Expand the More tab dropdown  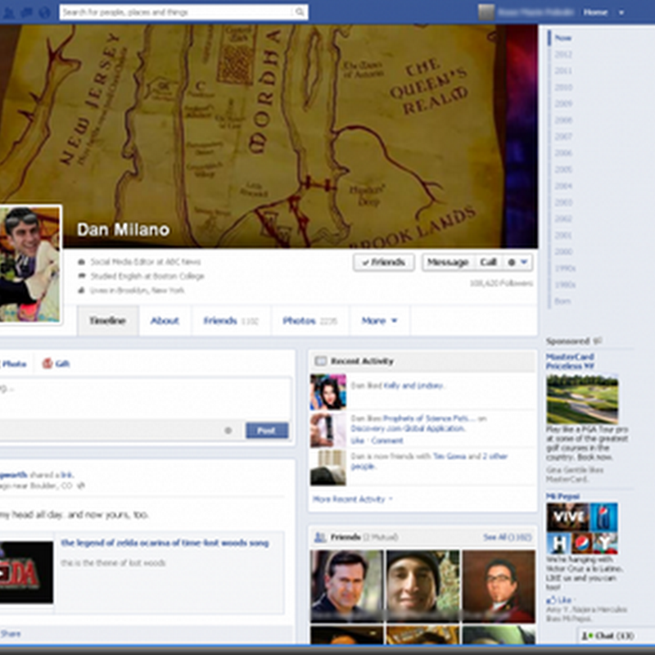[379, 321]
